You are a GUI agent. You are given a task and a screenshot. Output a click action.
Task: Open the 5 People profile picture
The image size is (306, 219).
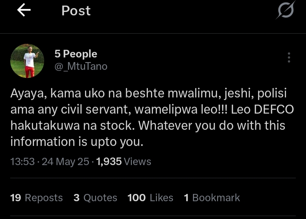(27, 61)
